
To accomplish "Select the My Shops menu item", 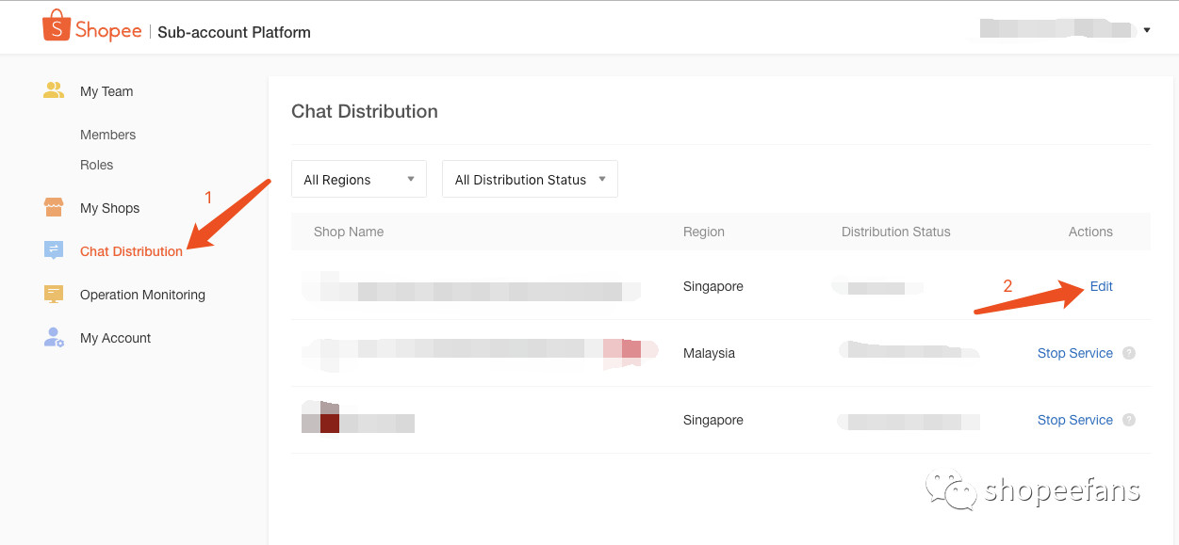I will (109, 208).
